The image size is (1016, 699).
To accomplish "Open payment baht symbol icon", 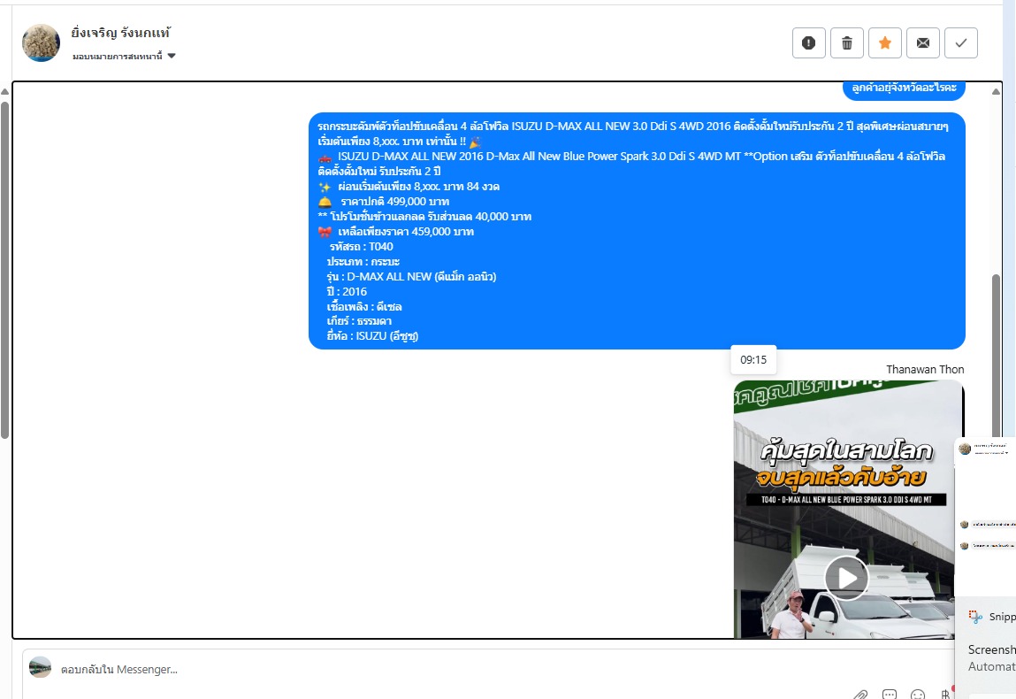I will [945, 695].
